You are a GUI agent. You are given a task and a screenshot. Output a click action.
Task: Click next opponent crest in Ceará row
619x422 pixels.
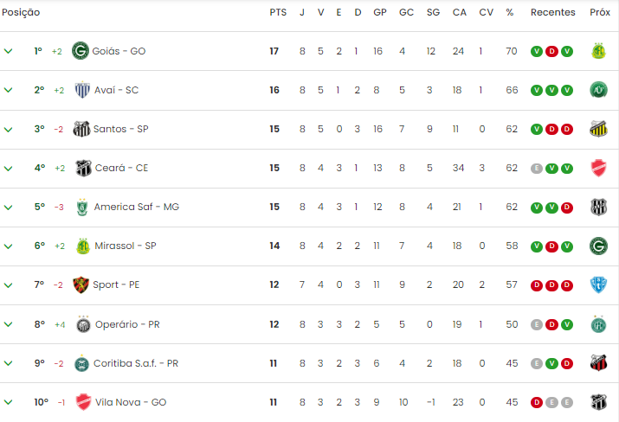(x=598, y=168)
